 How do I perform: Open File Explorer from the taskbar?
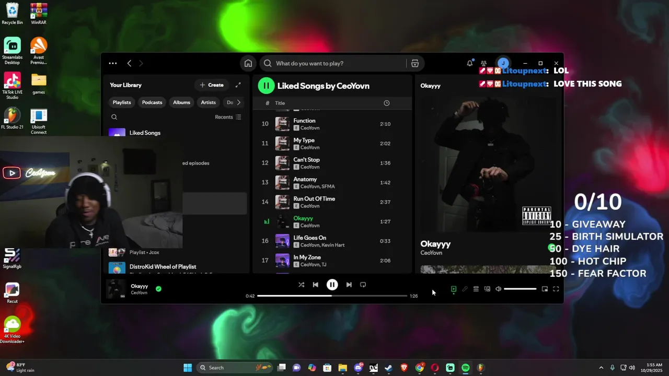tap(343, 368)
